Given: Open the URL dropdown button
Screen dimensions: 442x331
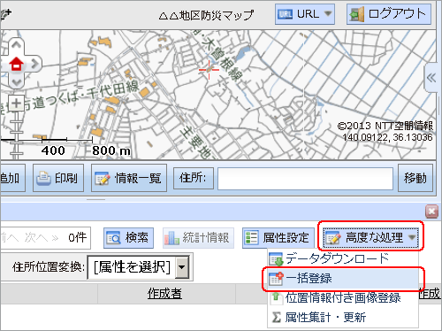Looking at the screenshot, I should click(x=305, y=14).
